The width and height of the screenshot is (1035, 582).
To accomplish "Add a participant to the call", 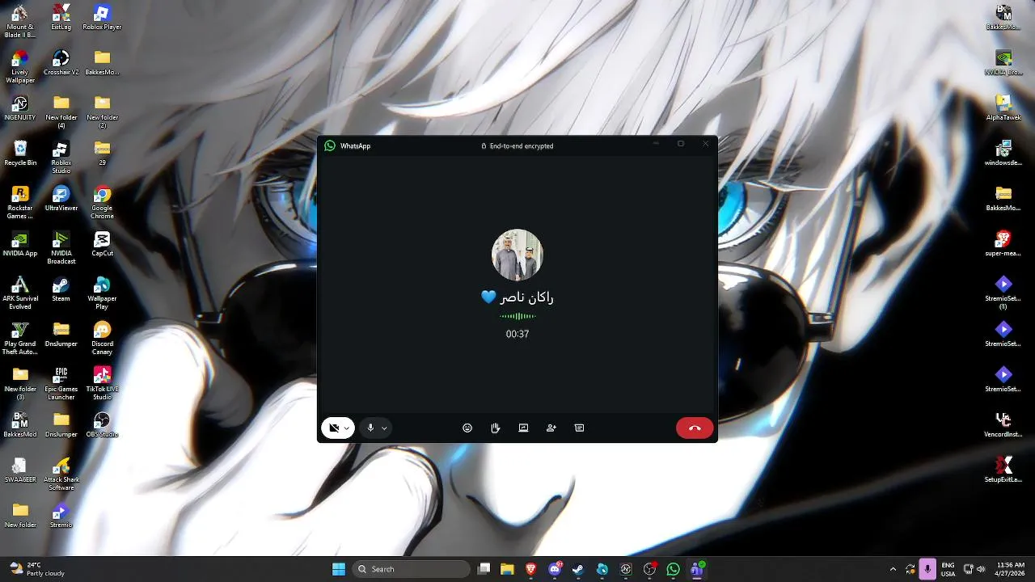I will (551, 428).
